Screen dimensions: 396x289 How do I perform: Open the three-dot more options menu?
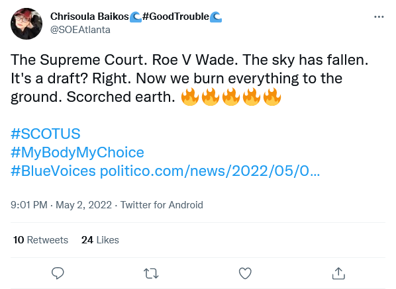click(x=379, y=17)
